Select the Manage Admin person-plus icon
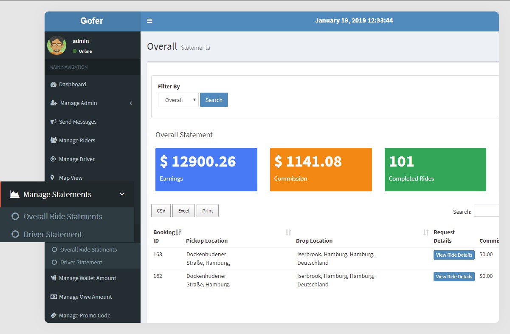Viewport: 510px width, 334px height. click(x=53, y=103)
